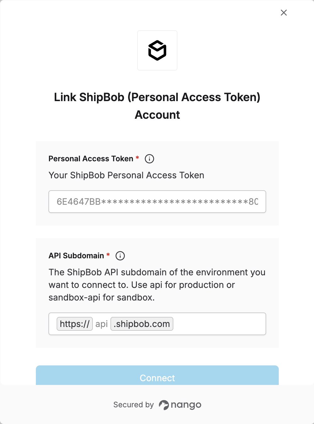This screenshot has height=424, width=314.
Task: Click the "Account" heading line
Action: 157,115
